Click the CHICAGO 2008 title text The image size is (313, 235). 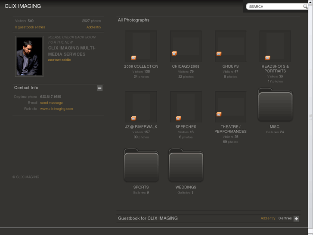(x=186, y=66)
